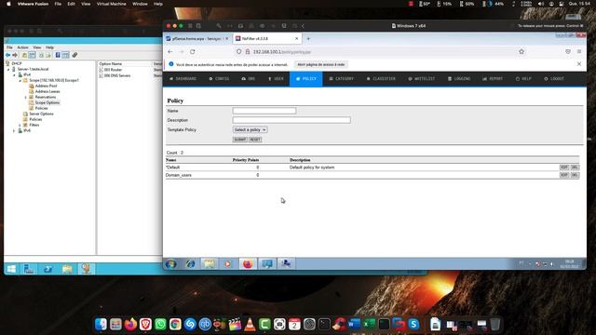Screen dimensions: 596x335
Task: Open Internet Explorer in Windows 7 taskbar
Action: [190, 263]
